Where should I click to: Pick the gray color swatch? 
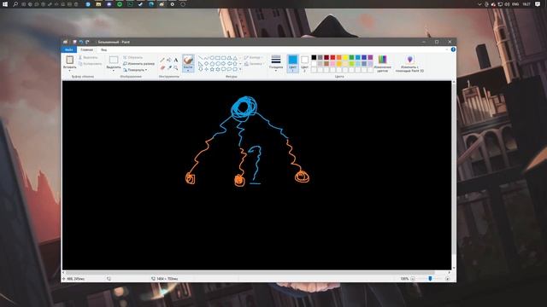[321, 57]
